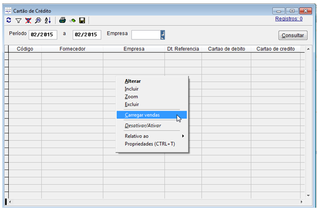Viewport: 317px width, 209px height.
Task: Click the Empresa column header
Action: (134, 49)
